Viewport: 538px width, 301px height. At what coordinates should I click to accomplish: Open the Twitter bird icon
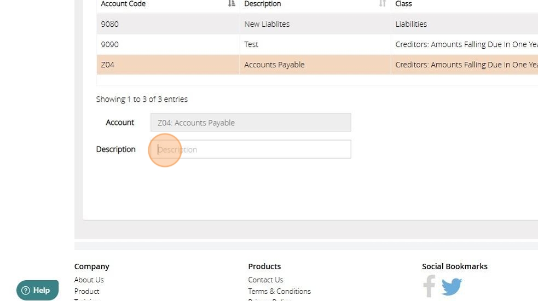tap(452, 286)
